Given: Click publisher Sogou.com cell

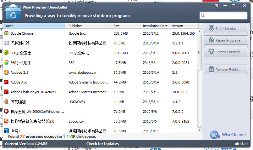Looking at the screenshot, I should (x=77, y=121).
